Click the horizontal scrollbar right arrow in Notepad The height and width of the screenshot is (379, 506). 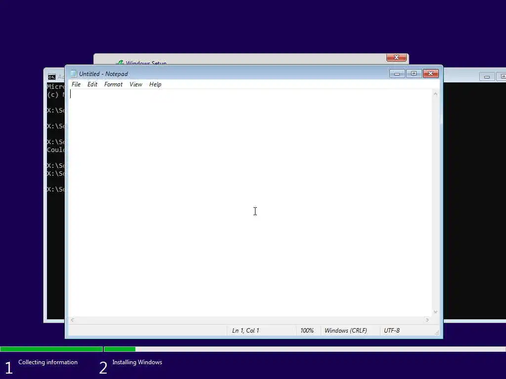[427, 320]
